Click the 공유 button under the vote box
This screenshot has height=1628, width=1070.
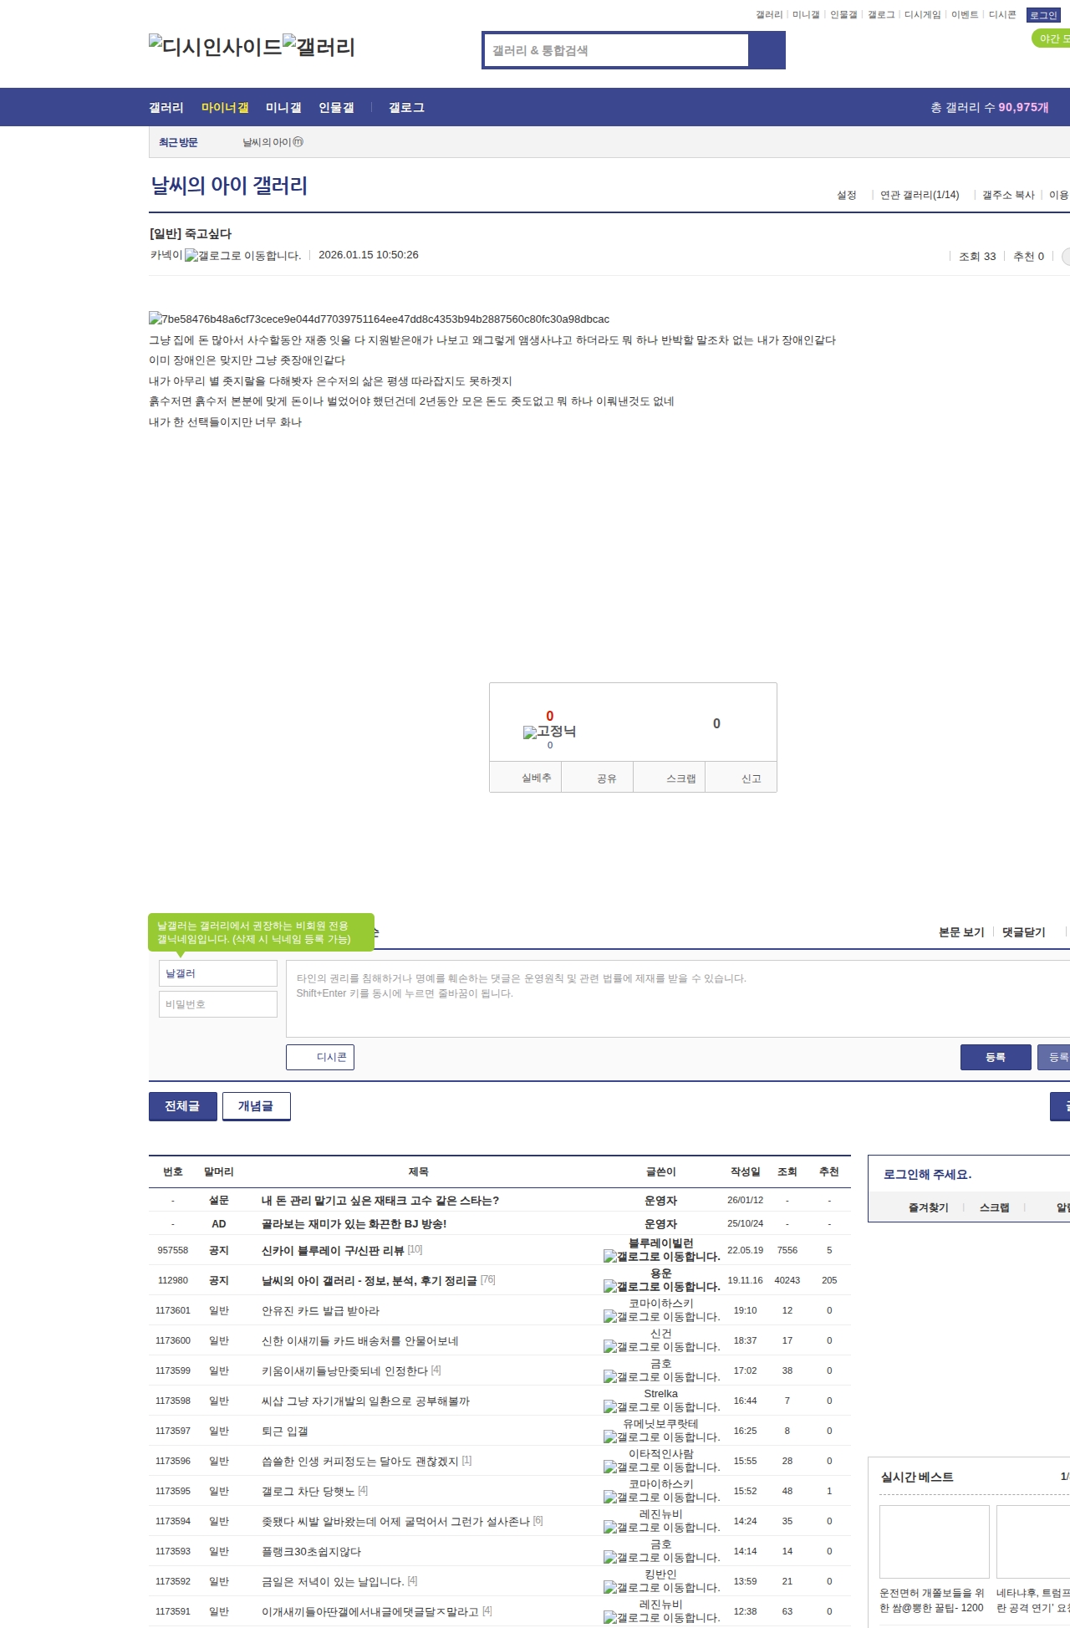pos(598,778)
